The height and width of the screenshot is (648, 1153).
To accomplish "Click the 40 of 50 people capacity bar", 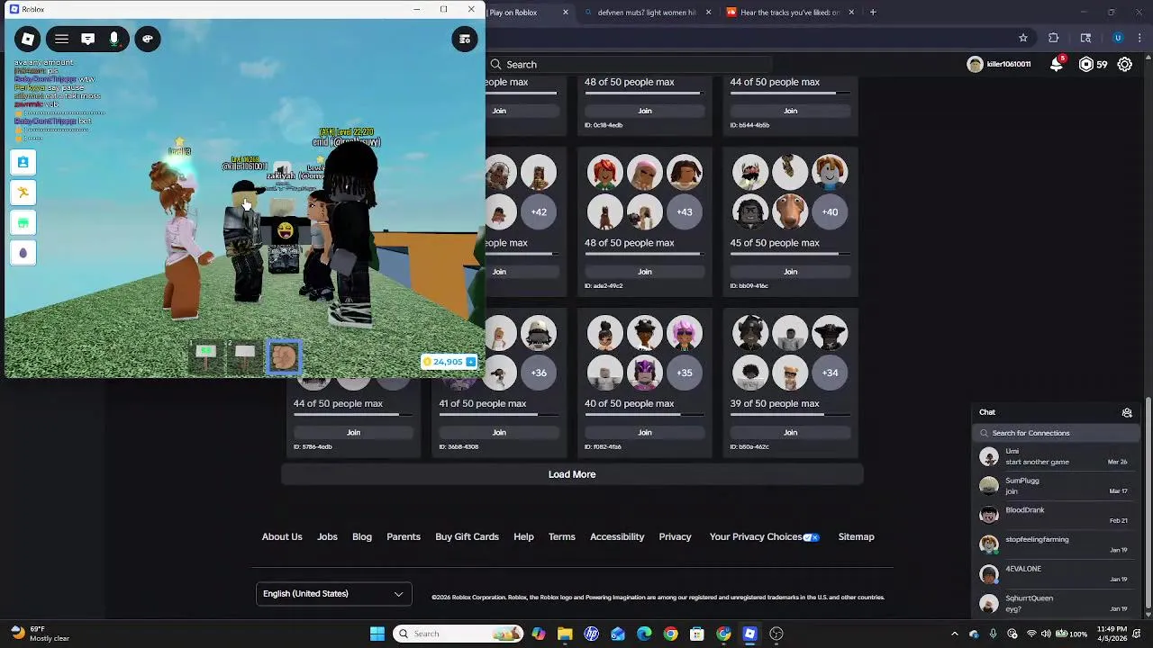I will (x=645, y=415).
